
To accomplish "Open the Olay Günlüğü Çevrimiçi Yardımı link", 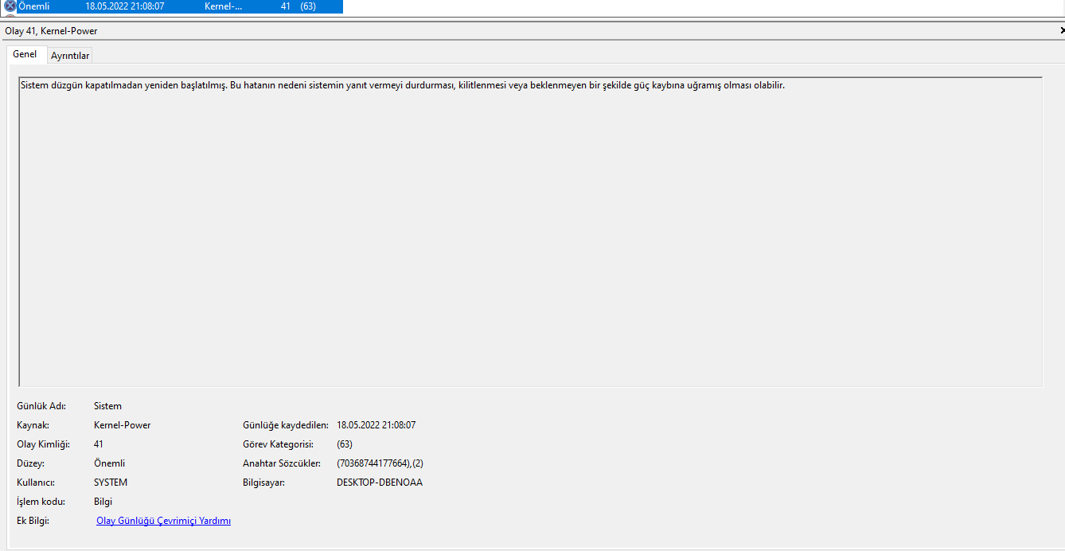I will 163,521.
